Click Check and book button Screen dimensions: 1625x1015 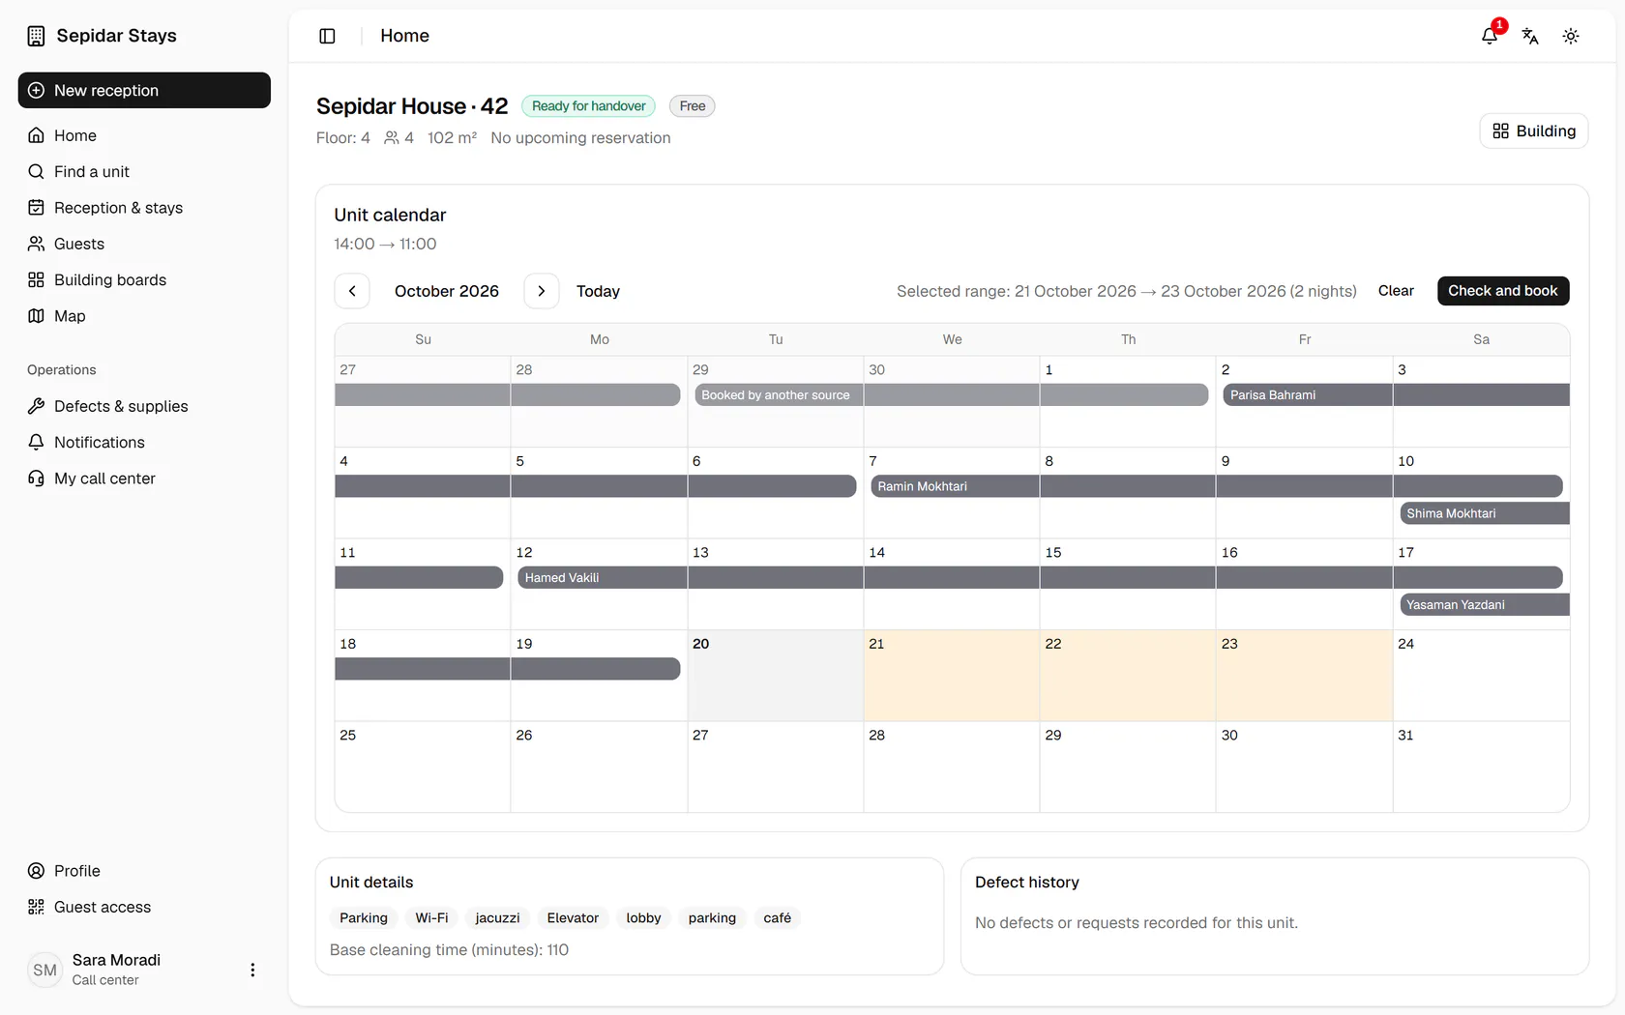pos(1503,291)
